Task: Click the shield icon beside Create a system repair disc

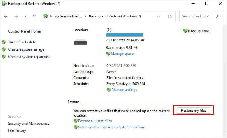Action: coord(4,57)
